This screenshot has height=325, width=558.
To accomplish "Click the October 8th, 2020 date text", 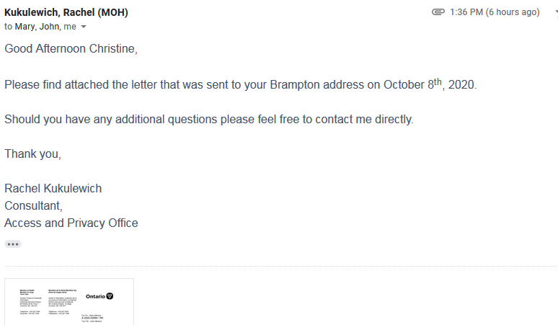I will pyautogui.click(x=430, y=84).
